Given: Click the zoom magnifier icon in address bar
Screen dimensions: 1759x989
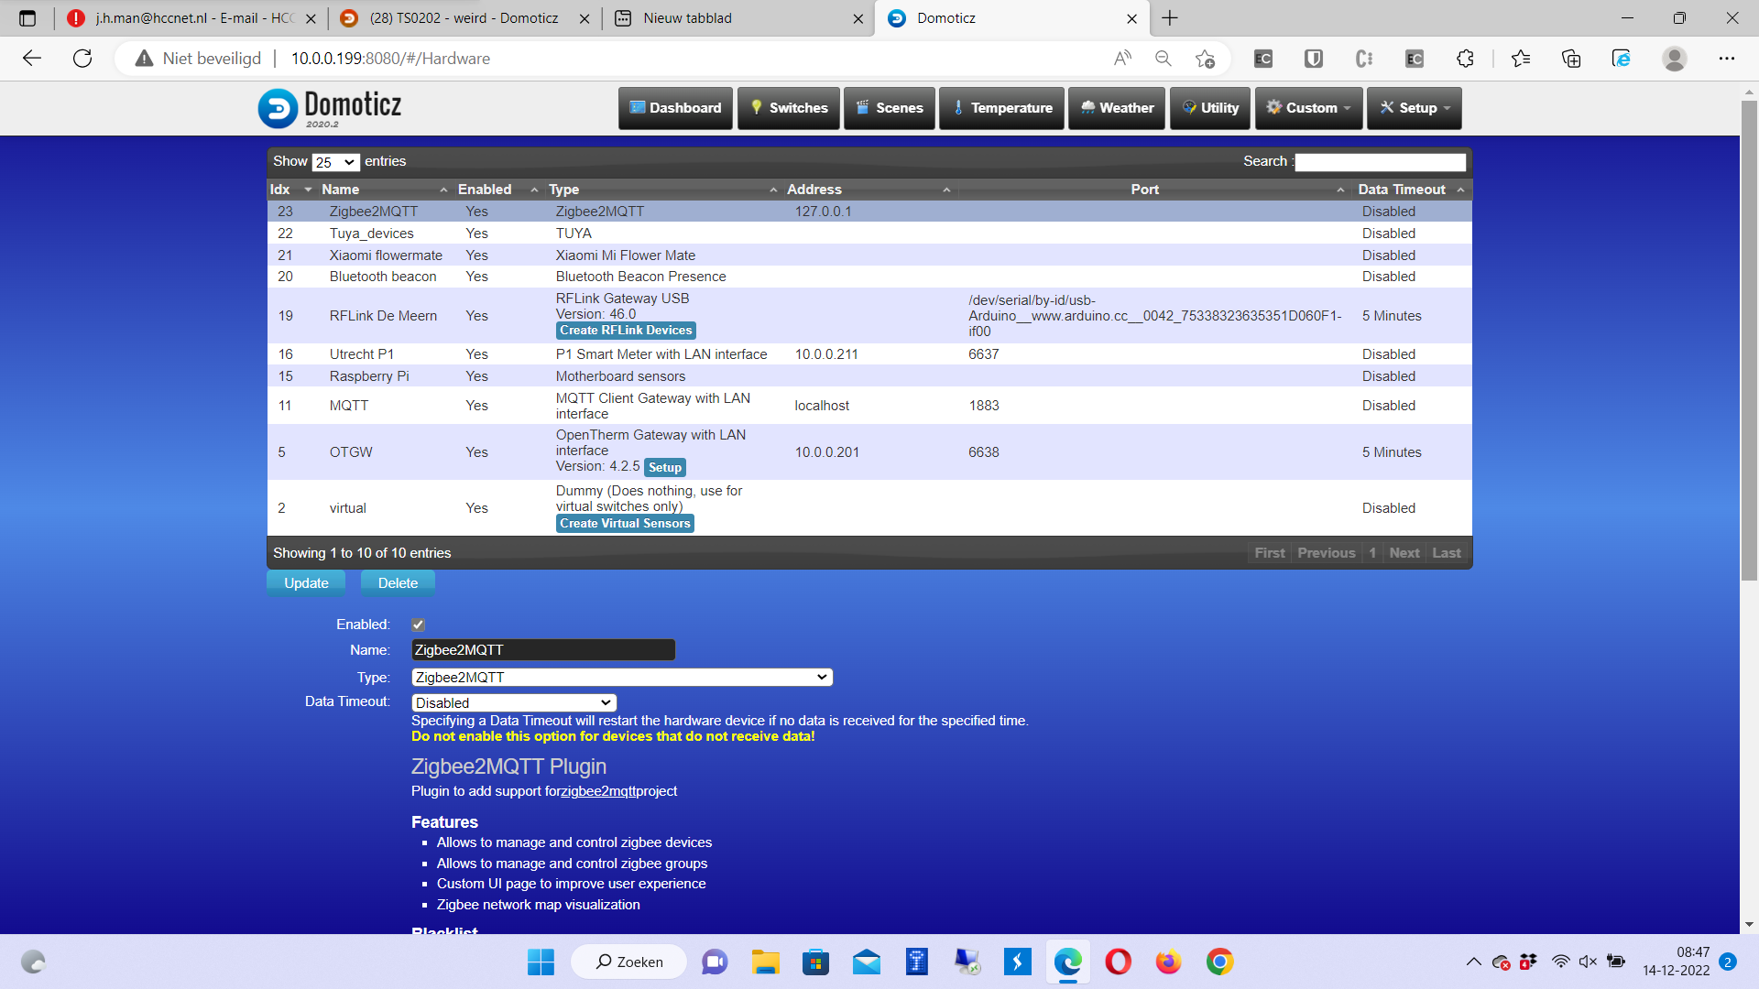Looking at the screenshot, I should point(1164,59).
